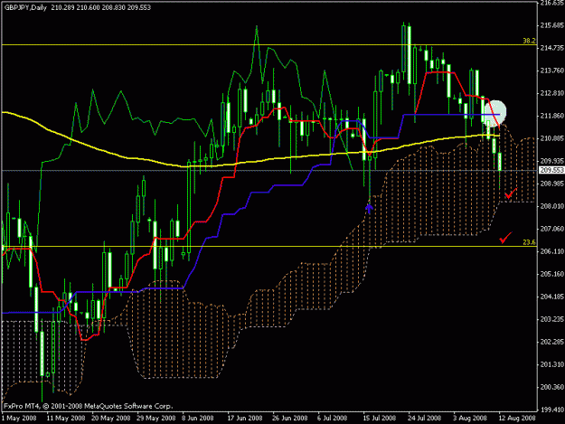Click the 6 Jul 2008 date label
The height and width of the screenshot is (424, 565).
click(333, 419)
